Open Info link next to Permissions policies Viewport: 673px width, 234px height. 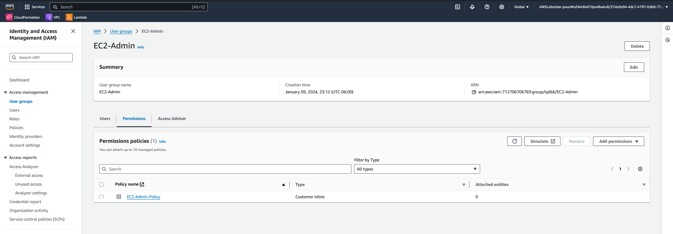(x=162, y=142)
